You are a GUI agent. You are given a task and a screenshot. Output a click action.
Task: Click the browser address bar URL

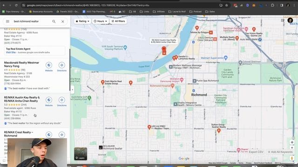coord(88,5)
